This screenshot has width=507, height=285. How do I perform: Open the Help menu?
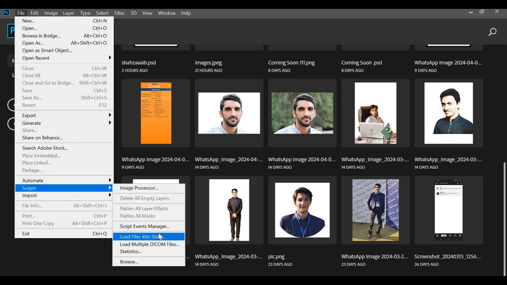[186, 13]
